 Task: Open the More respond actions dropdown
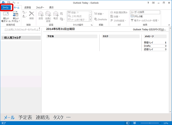coord(62,19)
